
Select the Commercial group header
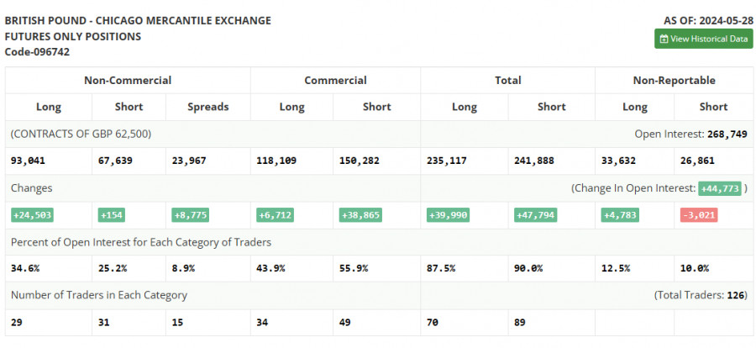335,81
